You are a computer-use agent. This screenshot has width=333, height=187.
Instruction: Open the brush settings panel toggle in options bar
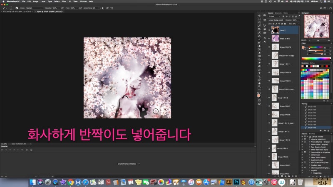point(17,8)
